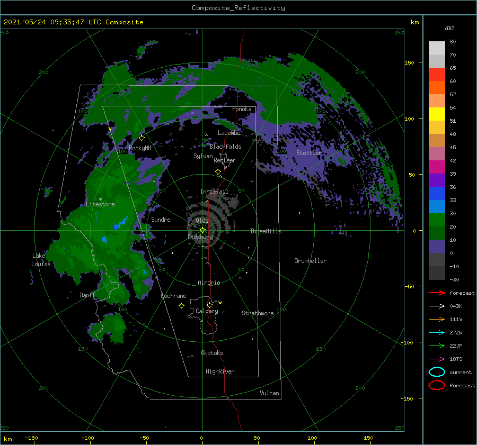The height and width of the screenshot is (445, 477).
Task: Click the red forecast arrow in legend
Action: pyautogui.click(x=437, y=293)
